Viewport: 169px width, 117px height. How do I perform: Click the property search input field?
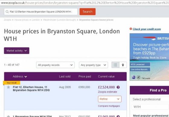(x=41, y=12)
